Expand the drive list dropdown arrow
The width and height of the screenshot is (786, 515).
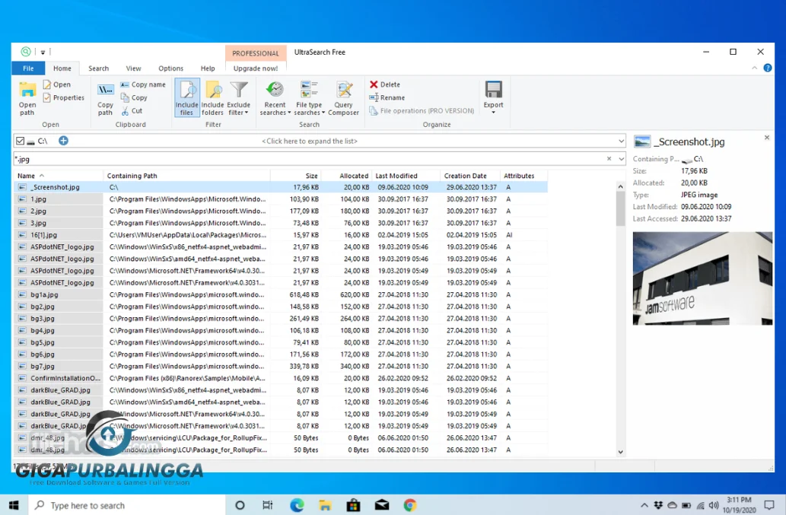tap(621, 141)
